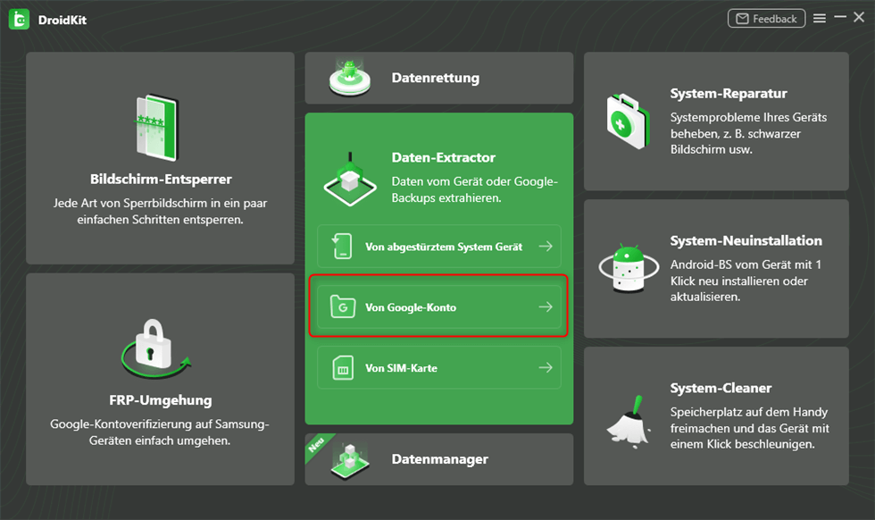Image resolution: width=875 pixels, height=520 pixels.
Task: Click the Daten-Extractor box icon
Action: click(x=350, y=180)
